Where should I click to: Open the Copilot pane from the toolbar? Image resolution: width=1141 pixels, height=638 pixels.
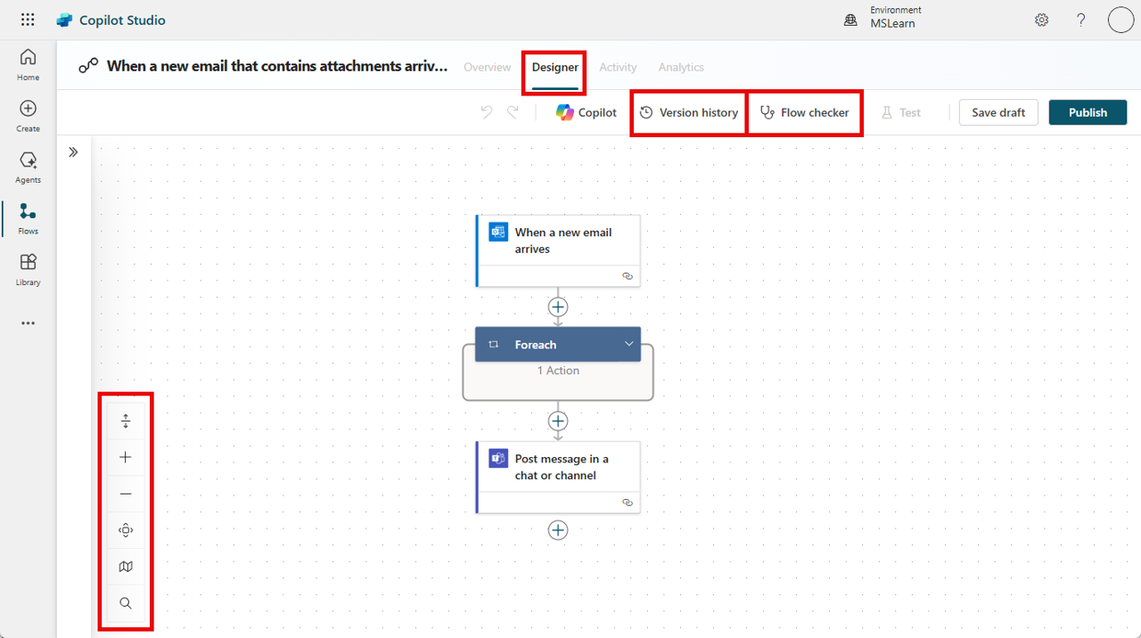pyautogui.click(x=586, y=112)
